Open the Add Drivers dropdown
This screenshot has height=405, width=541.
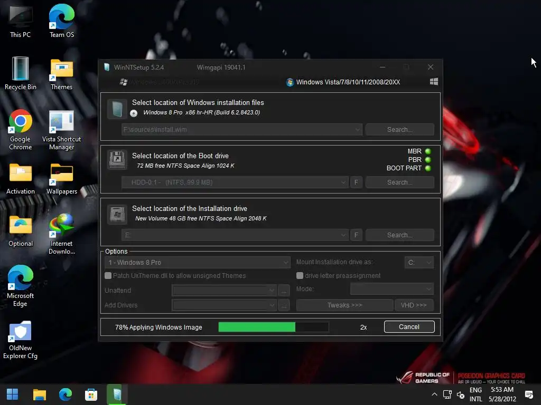point(224,305)
